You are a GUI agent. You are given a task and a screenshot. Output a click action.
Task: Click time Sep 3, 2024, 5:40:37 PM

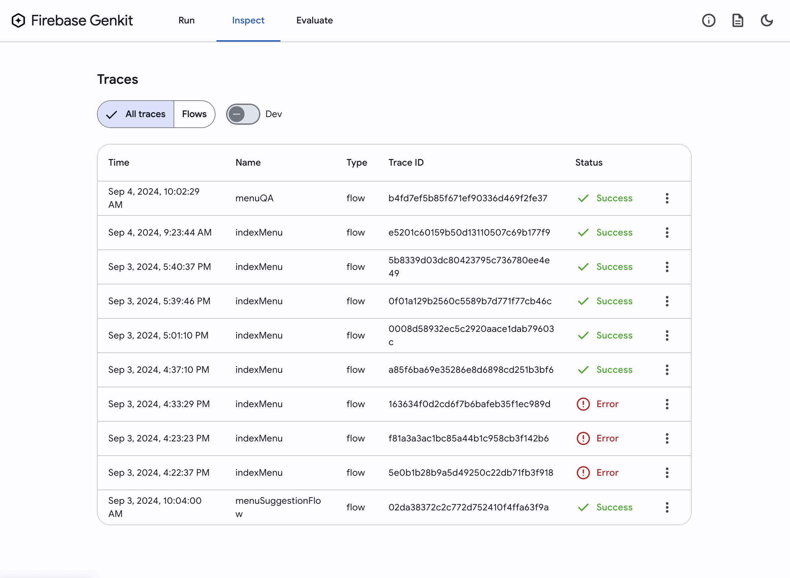(159, 267)
